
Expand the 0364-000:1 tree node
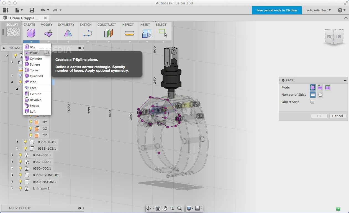(12, 155)
